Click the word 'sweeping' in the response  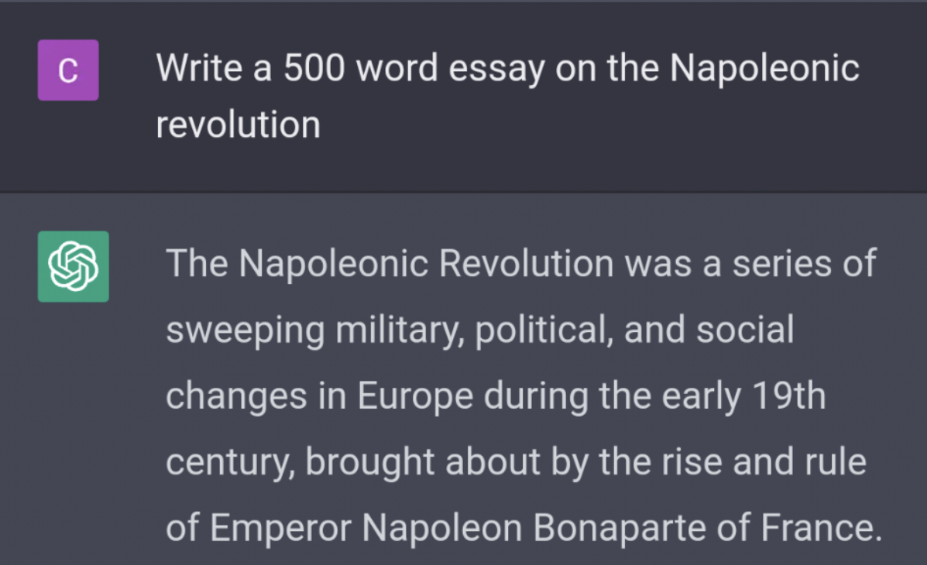(245, 331)
